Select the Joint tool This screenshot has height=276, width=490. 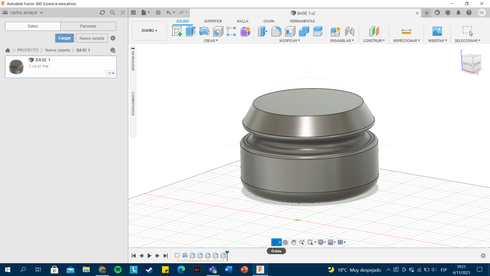(349, 31)
